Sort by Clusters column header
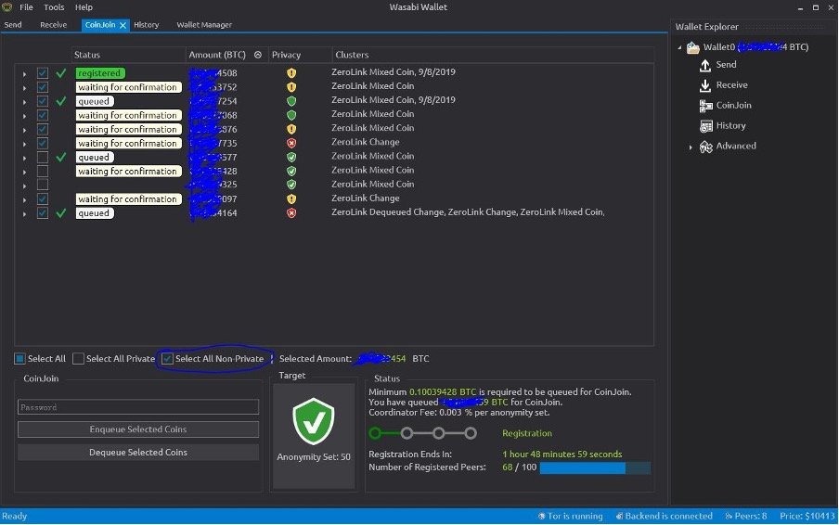The height and width of the screenshot is (525, 839). point(492,55)
